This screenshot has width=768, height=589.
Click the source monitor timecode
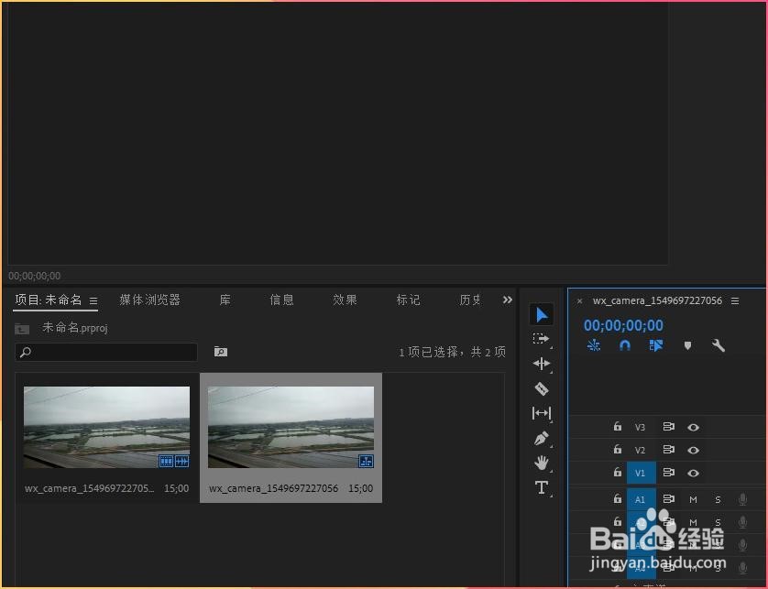point(34,276)
